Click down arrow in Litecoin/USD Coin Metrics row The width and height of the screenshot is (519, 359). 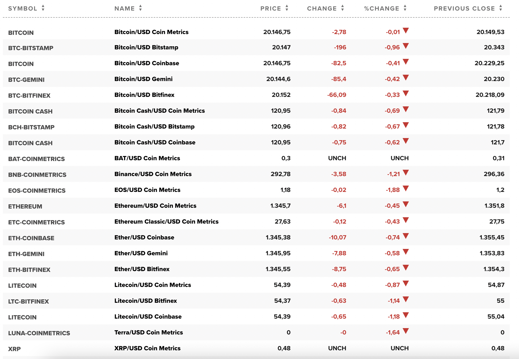coord(406,284)
